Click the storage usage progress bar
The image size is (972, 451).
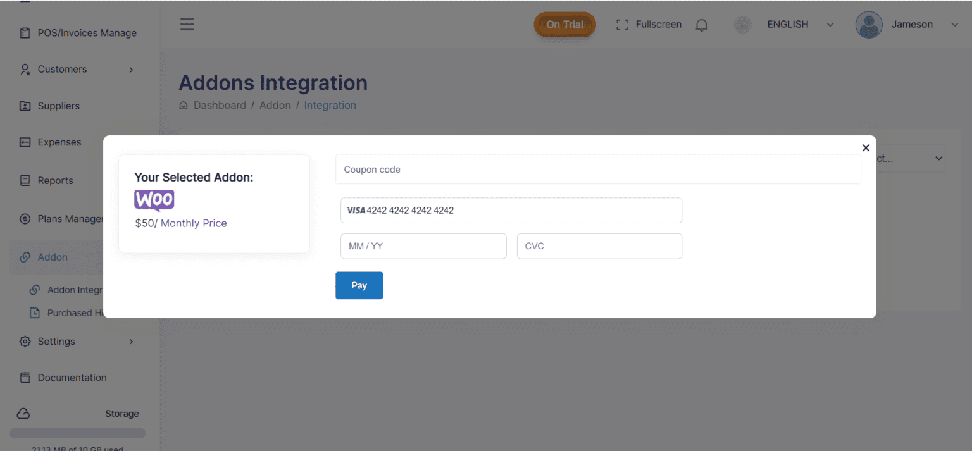click(x=78, y=433)
